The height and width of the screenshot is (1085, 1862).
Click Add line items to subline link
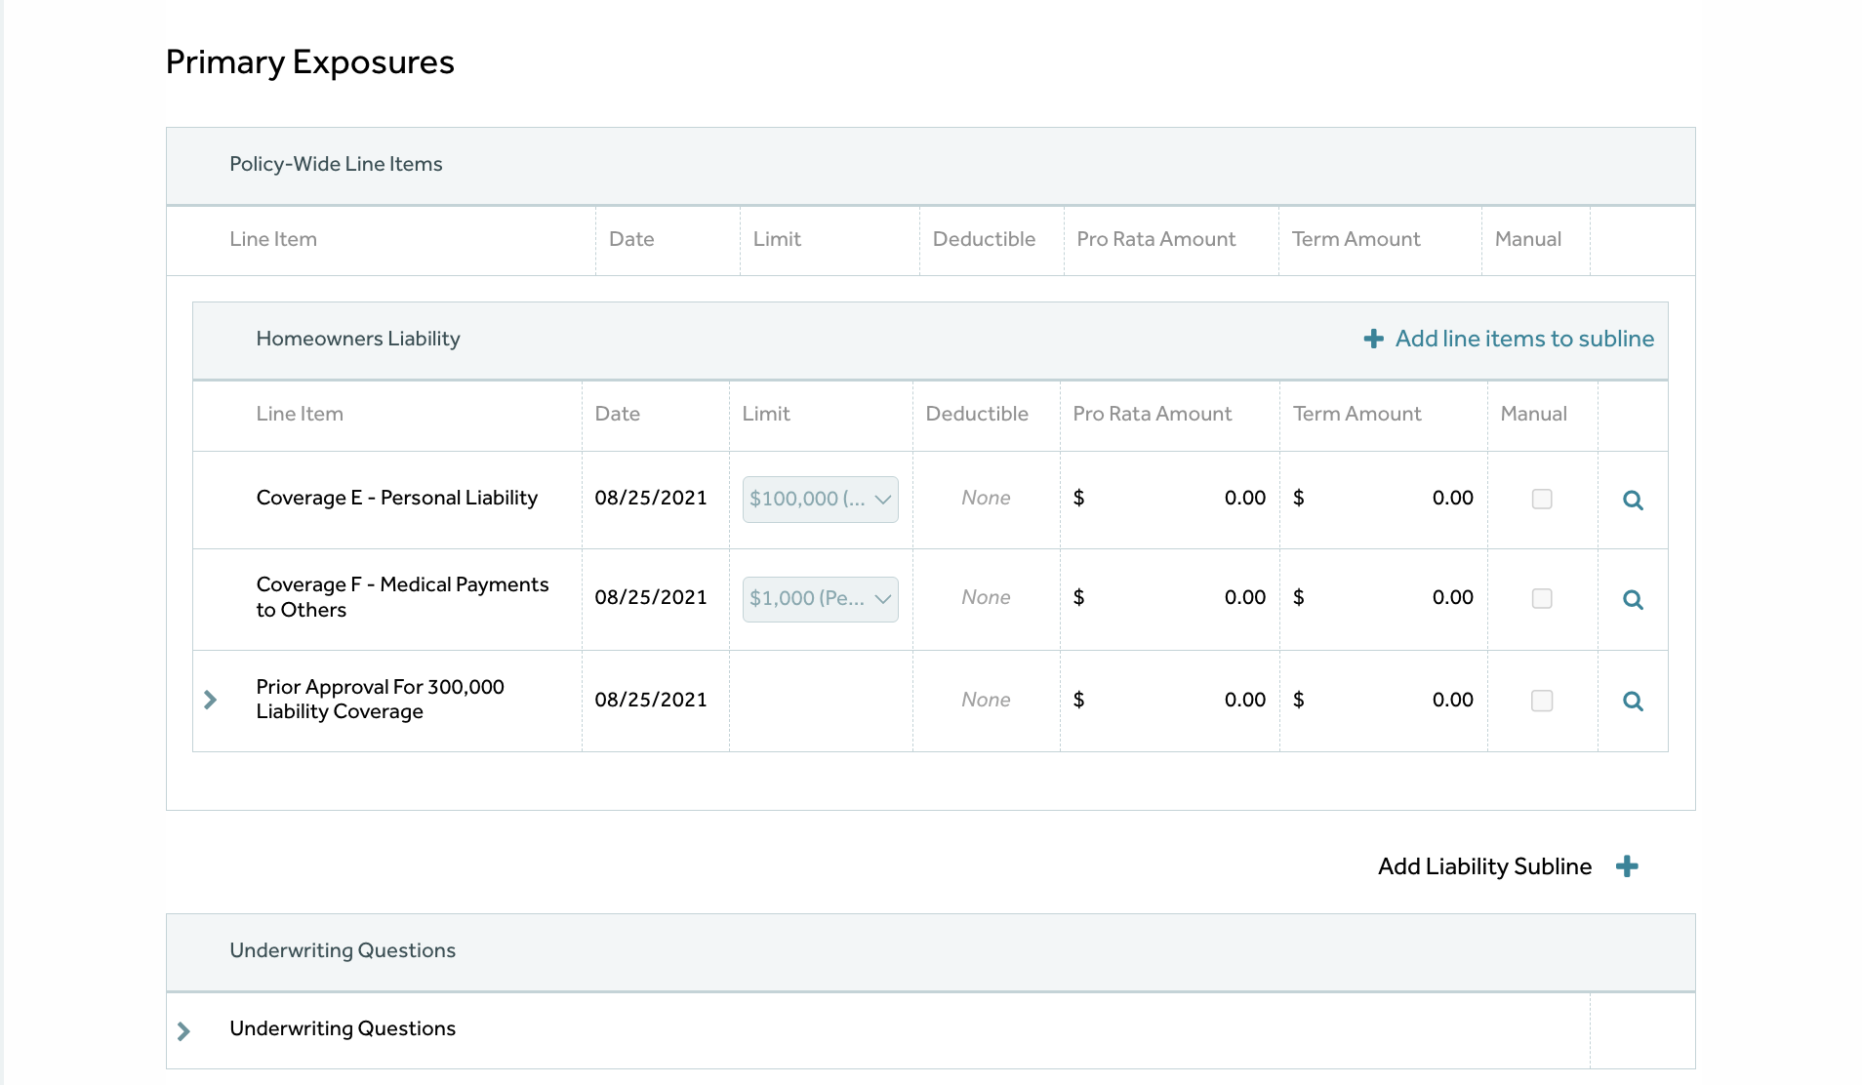tap(1524, 339)
